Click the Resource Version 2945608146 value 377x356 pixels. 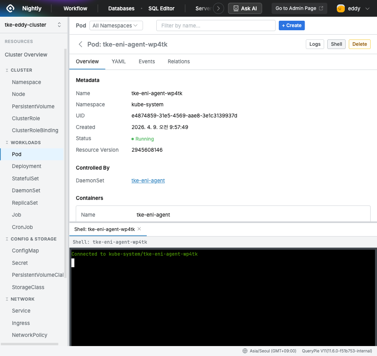pos(147,150)
